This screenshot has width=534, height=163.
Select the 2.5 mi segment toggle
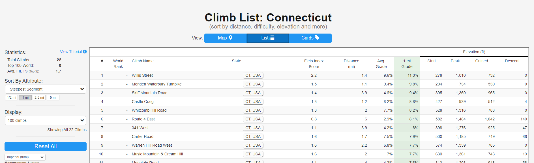39,98
